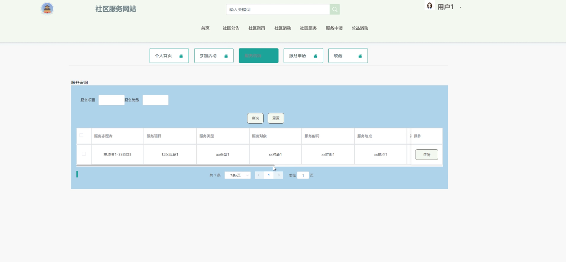
Task: Focus the keyword search input field
Action: tap(278, 10)
